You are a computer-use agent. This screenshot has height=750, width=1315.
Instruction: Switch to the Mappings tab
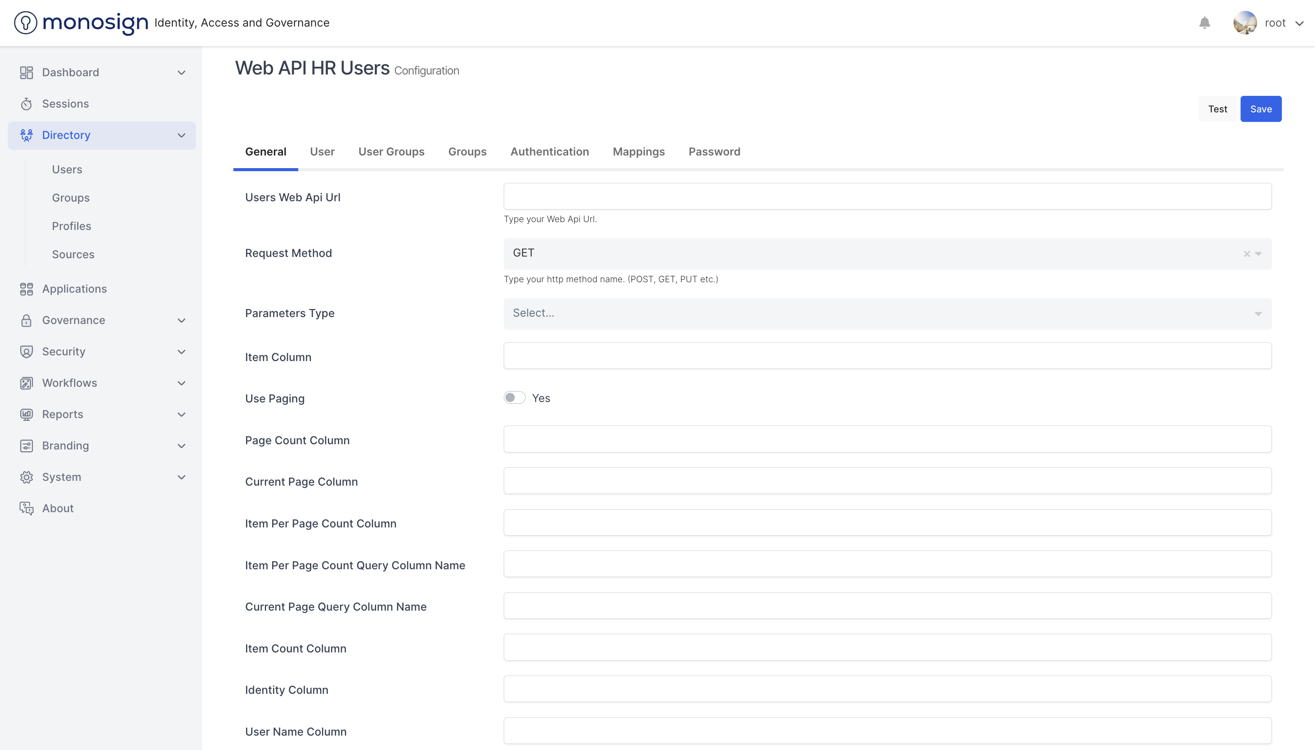click(638, 152)
